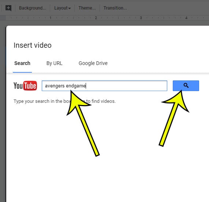Open the Transition settings
209x202 pixels.
[115, 8]
